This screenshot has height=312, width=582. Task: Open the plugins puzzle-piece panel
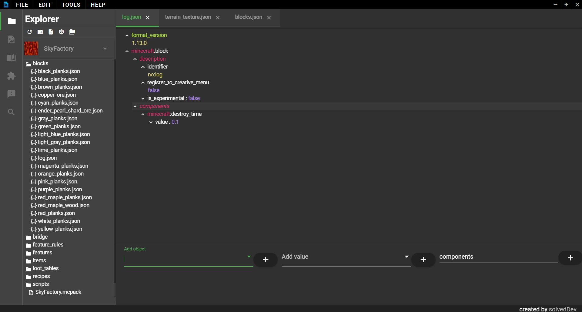[x=11, y=76]
